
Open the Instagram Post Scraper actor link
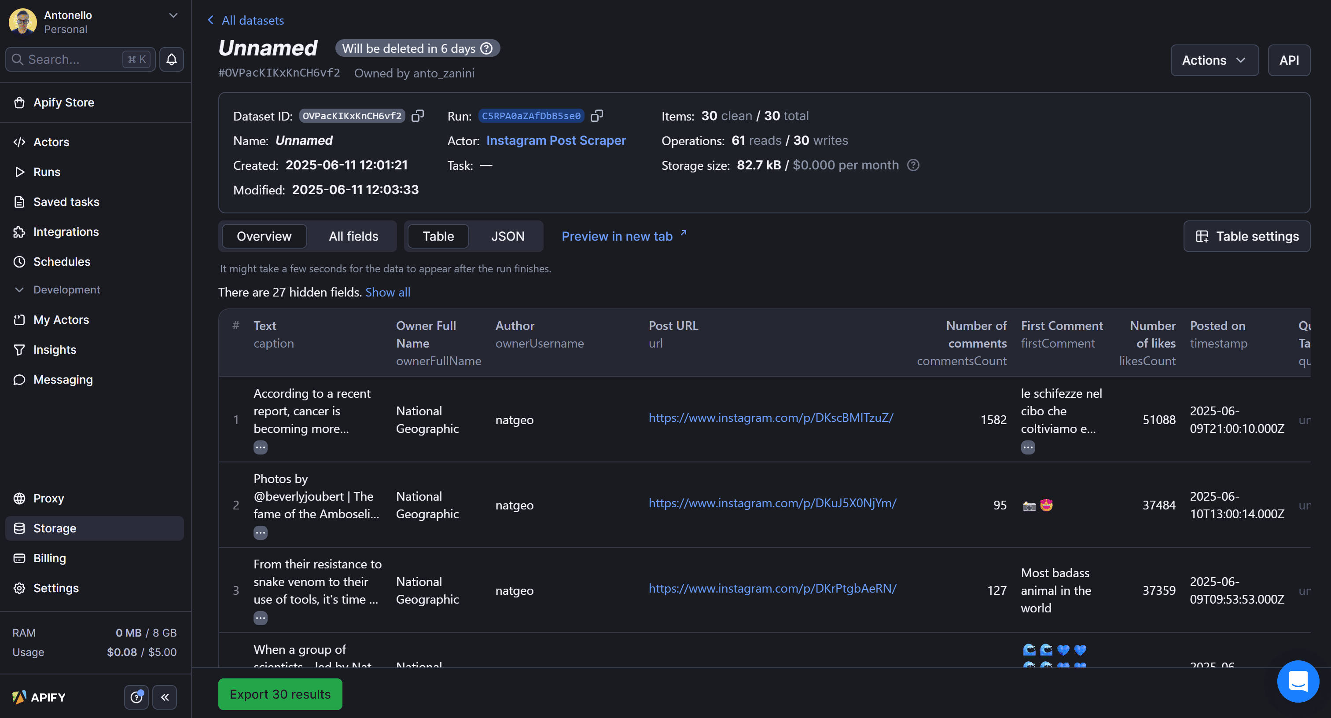coord(555,140)
